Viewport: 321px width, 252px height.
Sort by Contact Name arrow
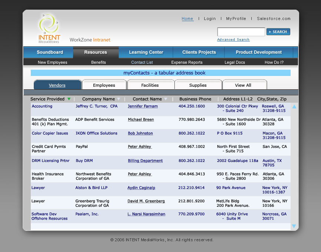pyautogui.click(x=166, y=99)
